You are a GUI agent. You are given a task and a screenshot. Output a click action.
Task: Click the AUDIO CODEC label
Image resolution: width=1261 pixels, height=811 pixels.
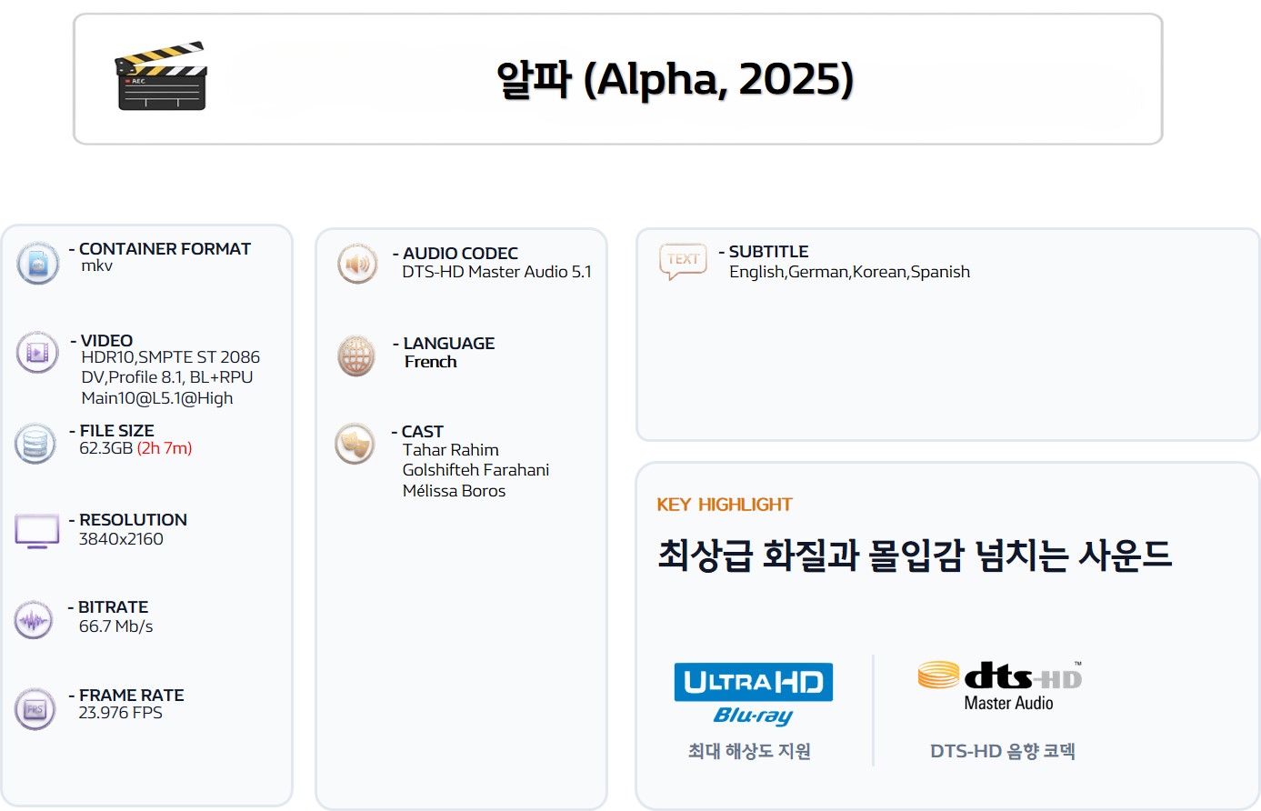(x=460, y=254)
